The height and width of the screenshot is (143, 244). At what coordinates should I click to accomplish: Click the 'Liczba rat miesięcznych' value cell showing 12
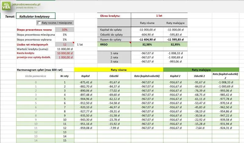click(x=65, y=45)
